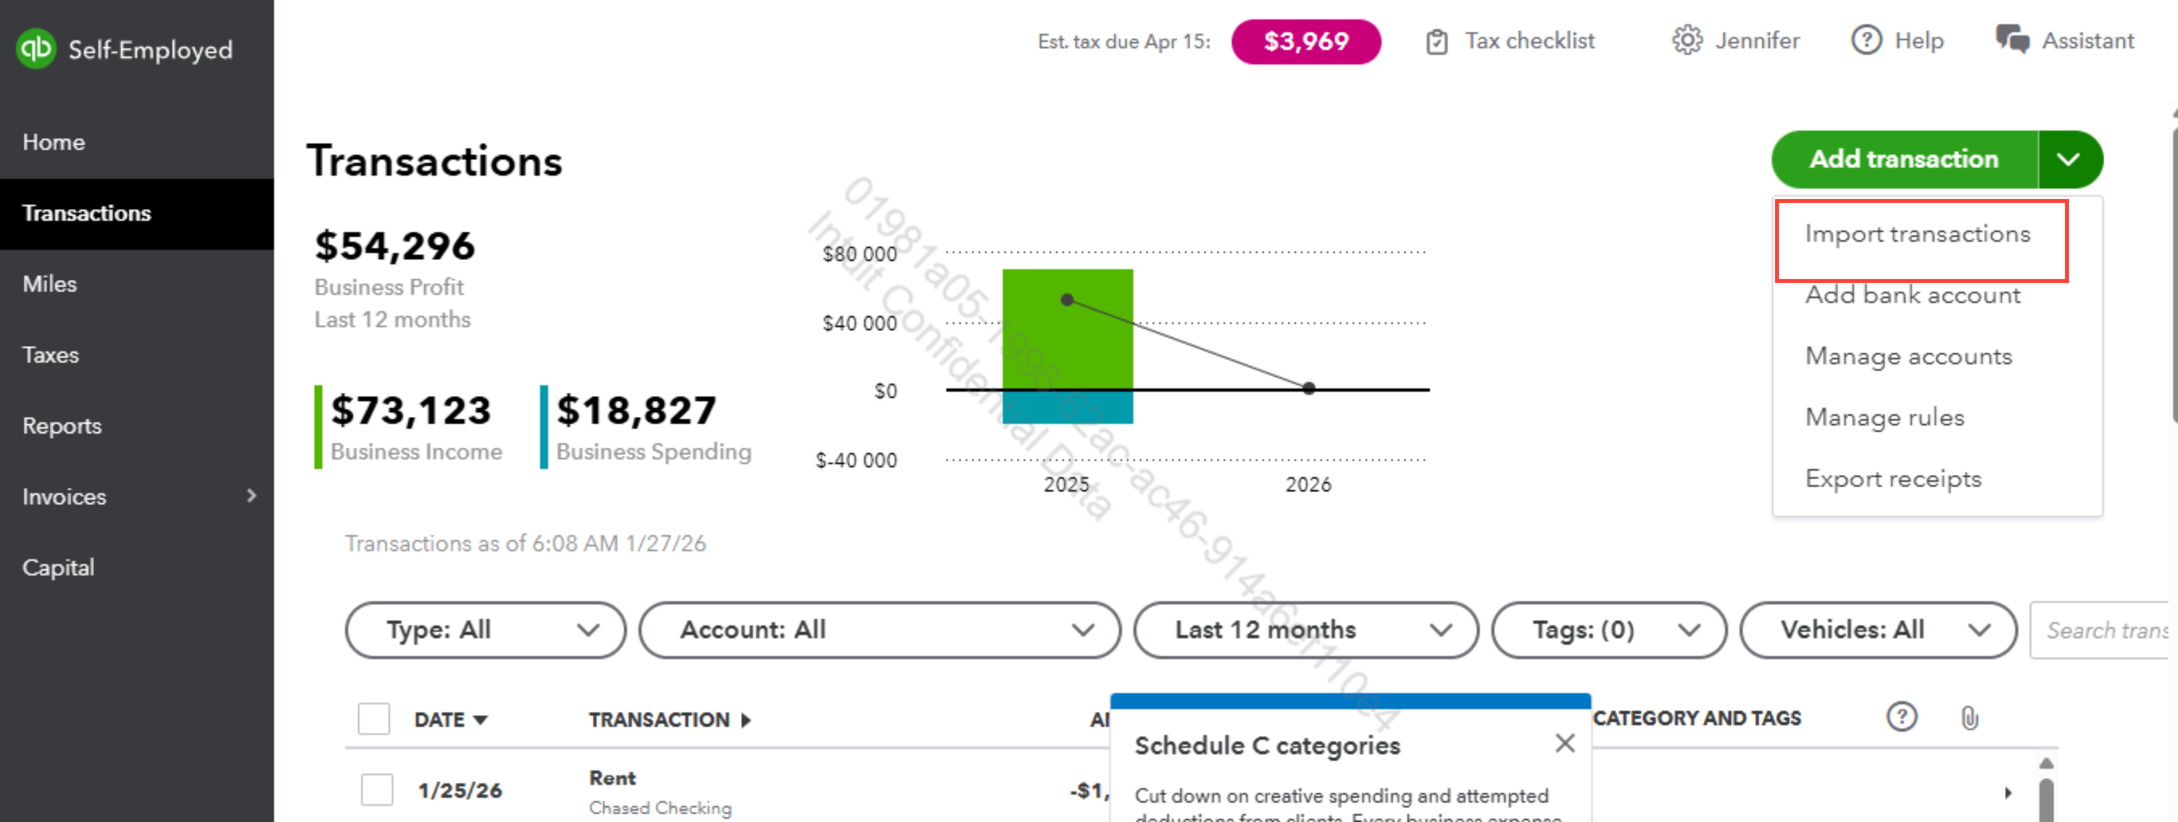
Task: Open the Account: All filter dropdown
Action: pos(879,630)
